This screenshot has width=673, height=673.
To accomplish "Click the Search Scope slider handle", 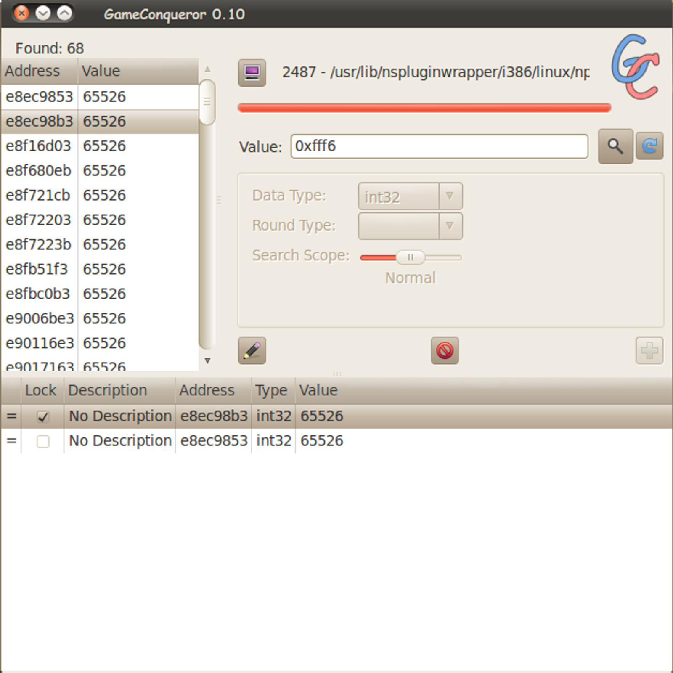I will click(410, 257).
